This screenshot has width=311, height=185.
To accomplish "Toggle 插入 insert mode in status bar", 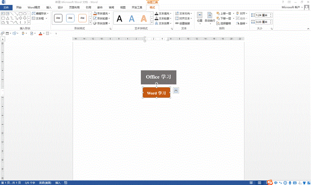I will point(58,183).
